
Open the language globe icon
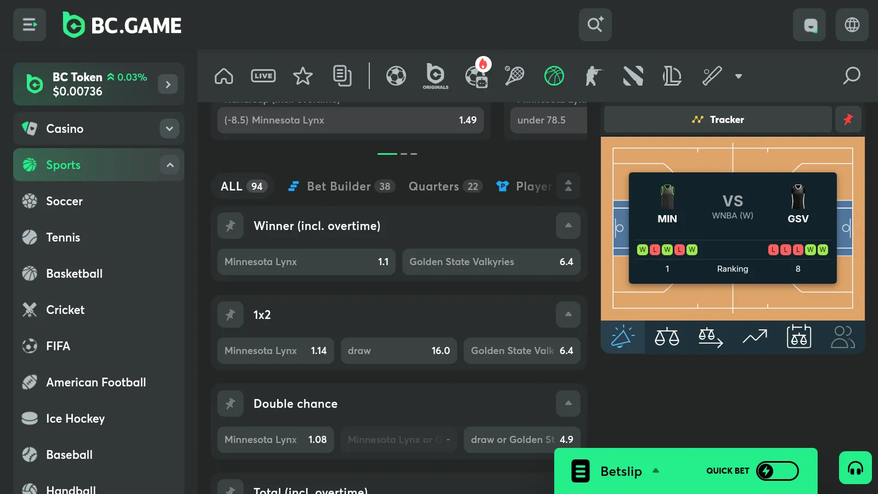pos(852,25)
